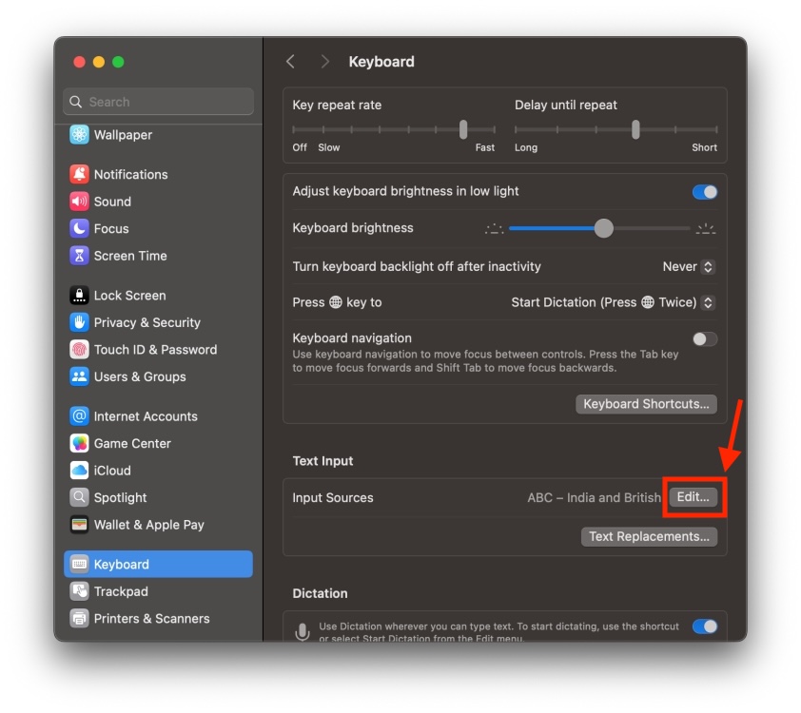
Task: Toggle Adjust keyboard brightness in low light
Action: tap(704, 191)
